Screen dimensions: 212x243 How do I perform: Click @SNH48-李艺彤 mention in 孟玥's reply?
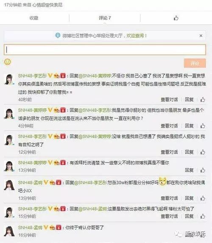90,182
